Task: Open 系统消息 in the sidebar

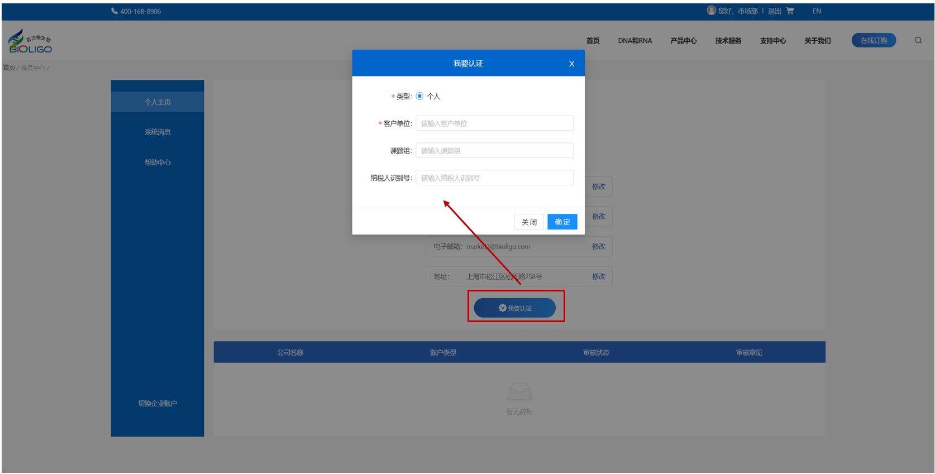Action: tap(158, 132)
